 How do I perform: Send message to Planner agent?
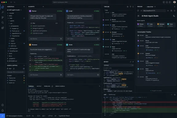pos(61,39)
